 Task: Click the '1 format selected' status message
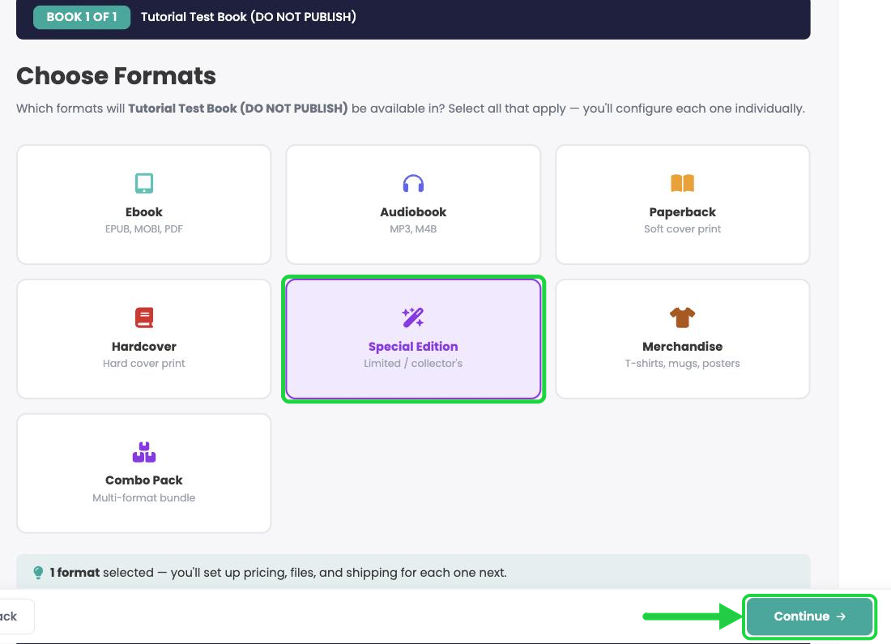tap(278, 573)
